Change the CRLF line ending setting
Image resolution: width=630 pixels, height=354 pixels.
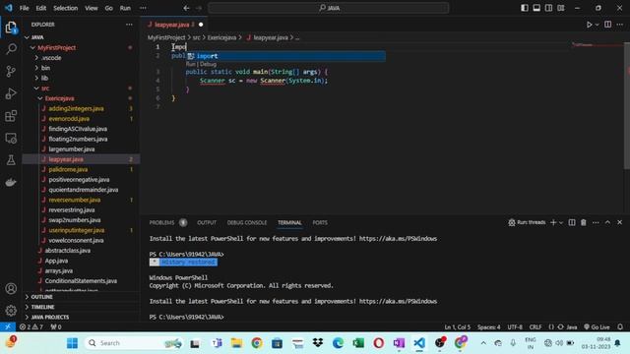[535, 327]
